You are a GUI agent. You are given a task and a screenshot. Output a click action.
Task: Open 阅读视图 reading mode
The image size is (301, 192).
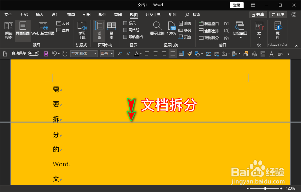coord(8,30)
